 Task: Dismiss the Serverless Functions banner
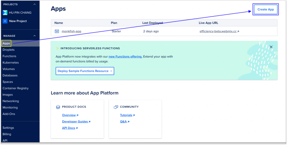click(271, 47)
